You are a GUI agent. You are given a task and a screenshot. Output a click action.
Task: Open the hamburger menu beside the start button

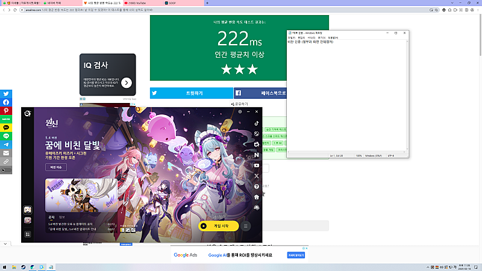coord(246,226)
